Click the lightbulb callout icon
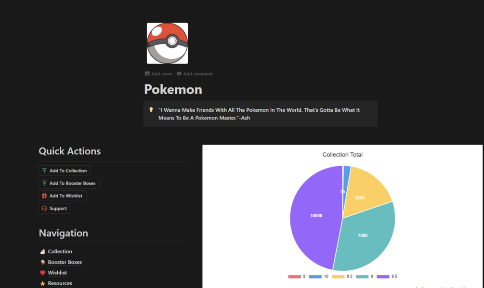 (151, 110)
